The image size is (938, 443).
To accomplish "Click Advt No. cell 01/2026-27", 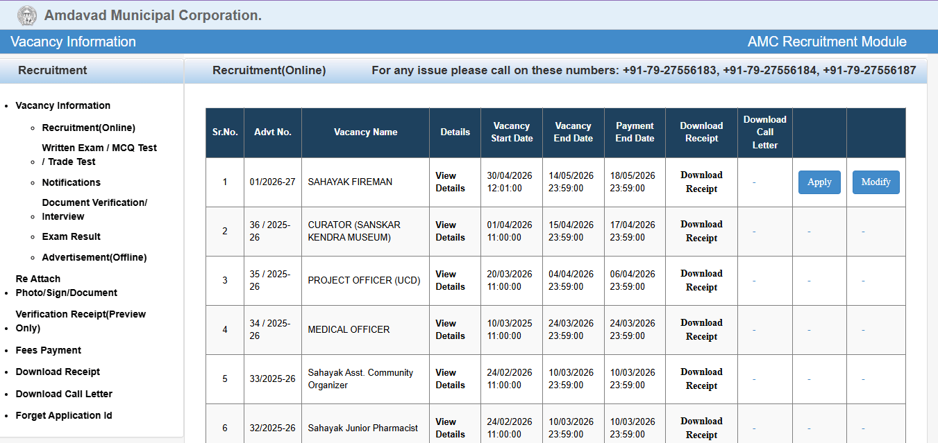I will [x=272, y=182].
